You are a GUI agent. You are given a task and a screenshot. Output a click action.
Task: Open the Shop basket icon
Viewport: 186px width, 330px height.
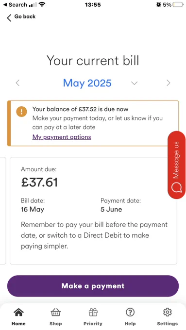56,312
